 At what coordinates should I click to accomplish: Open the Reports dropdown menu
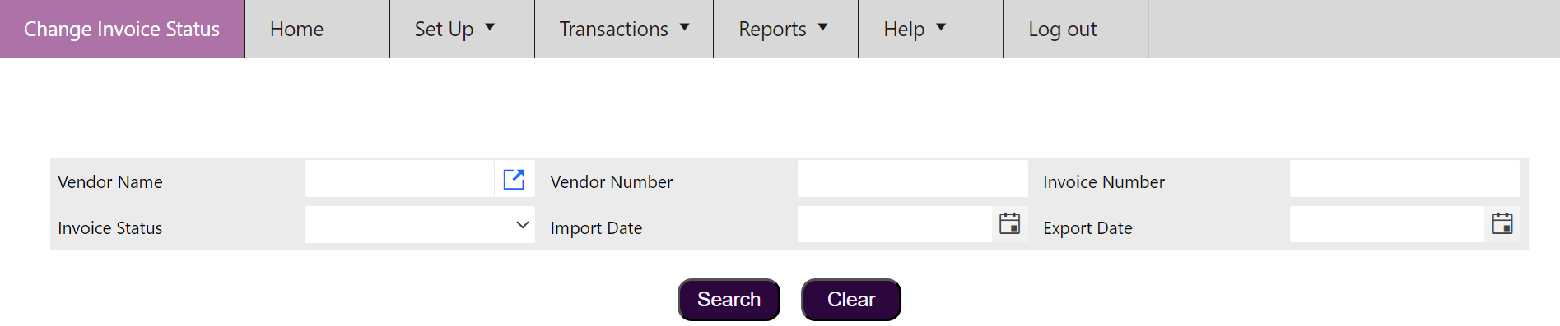(785, 29)
